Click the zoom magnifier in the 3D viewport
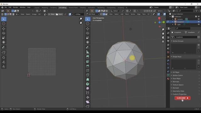The width and height of the screenshot is (201, 113). coord(163,30)
